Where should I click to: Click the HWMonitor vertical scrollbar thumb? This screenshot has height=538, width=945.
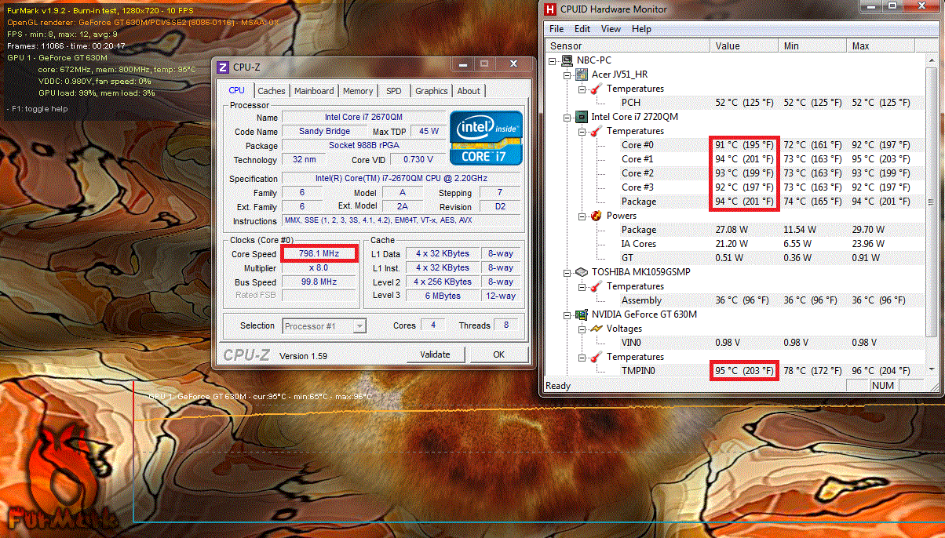[x=932, y=201]
